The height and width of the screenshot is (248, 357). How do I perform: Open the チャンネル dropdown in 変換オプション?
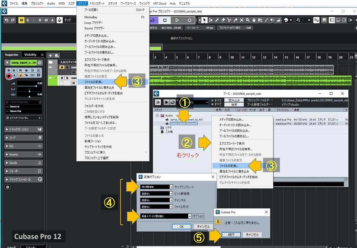click(x=156, y=200)
